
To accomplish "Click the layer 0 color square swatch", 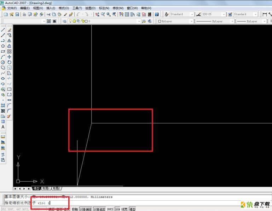I will (x=86, y=21).
